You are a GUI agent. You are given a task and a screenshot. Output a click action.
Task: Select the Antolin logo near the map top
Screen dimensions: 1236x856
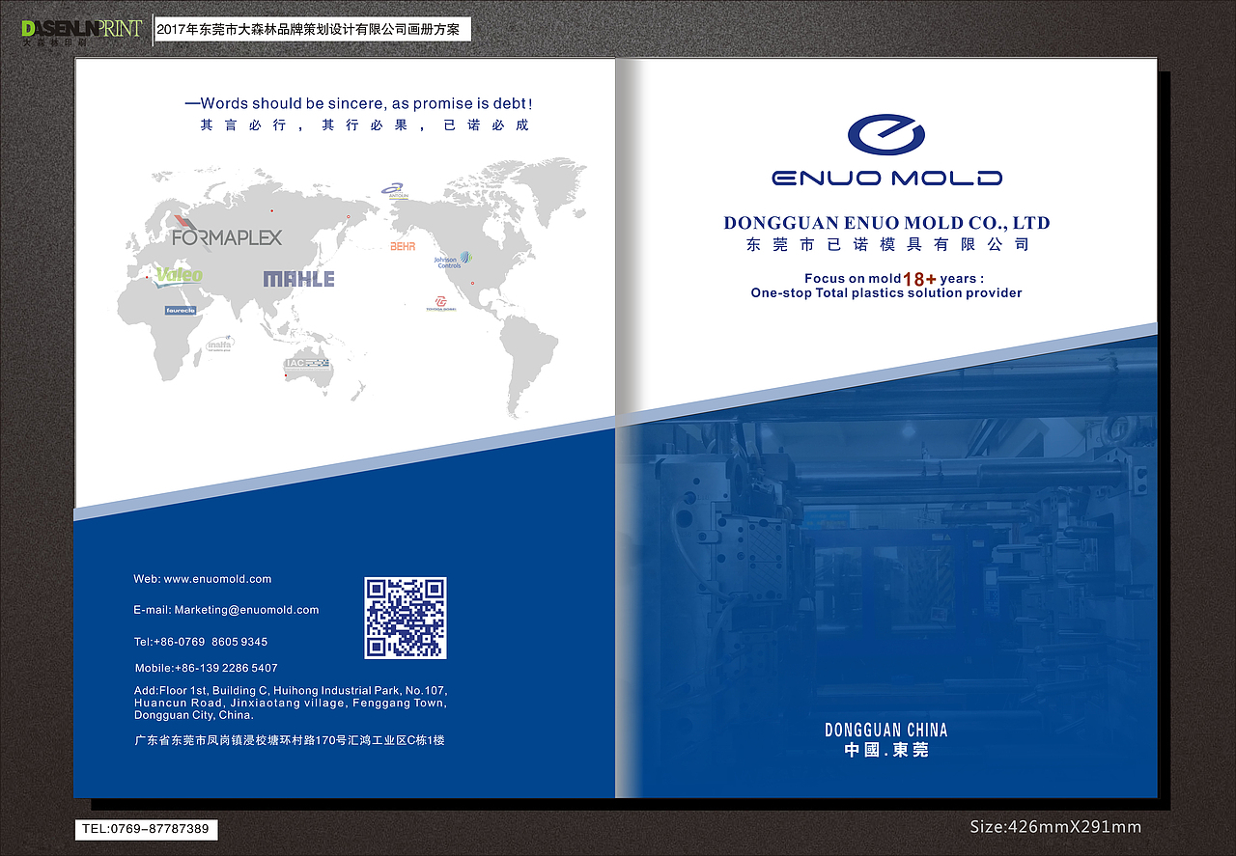[395, 190]
